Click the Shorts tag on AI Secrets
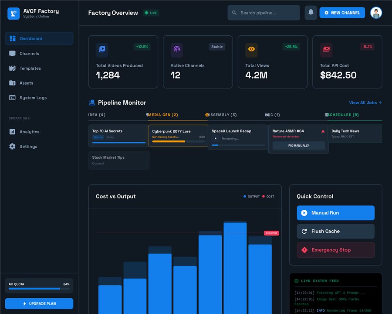This screenshot has height=314, width=392. click(x=98, y=137)
